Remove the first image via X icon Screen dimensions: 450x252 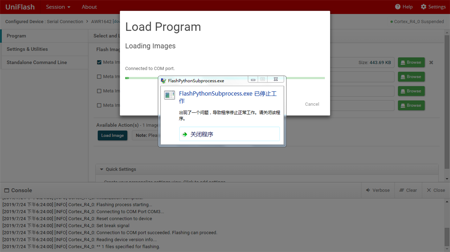coord(431,62)
